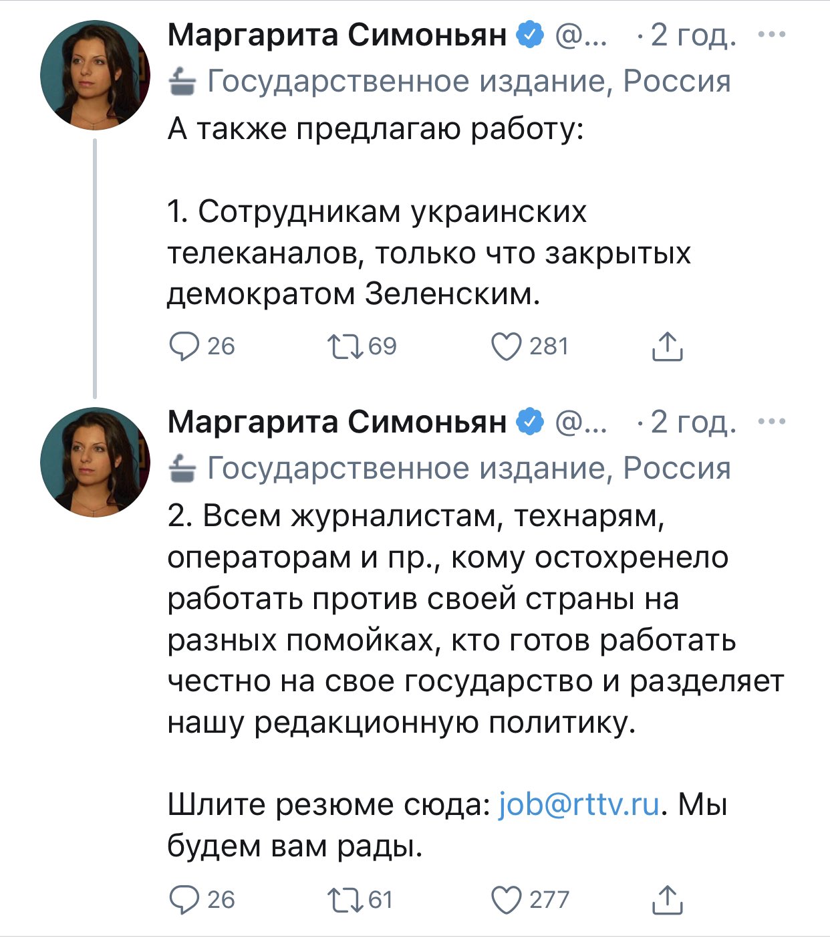Like the second tweet with 277 likes
This screenshot has height=944, width=830.
[506, 900]
